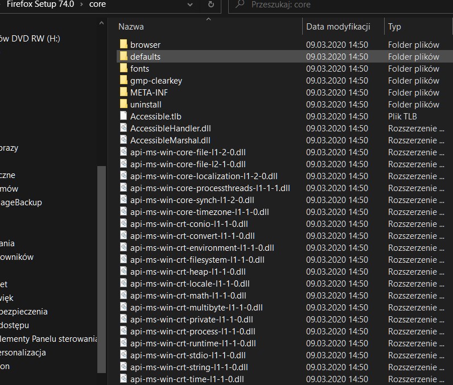Click the breadcrumb chevron after Firefox Setup 74.0
The height and width of the screenshot is (385, 453).
click(x=81, y=5)
